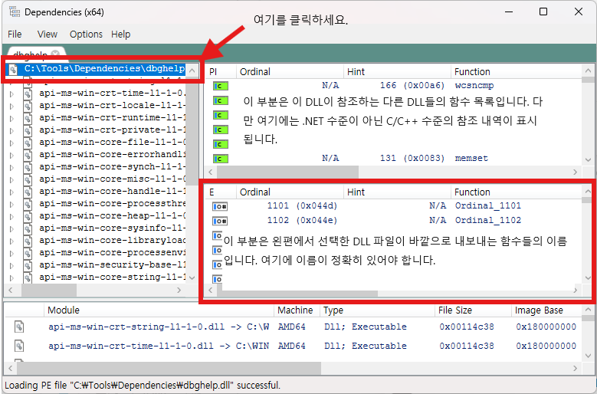Expand the api-ms-win-core-string tree node
597x394 pixels.
(11, 278)
